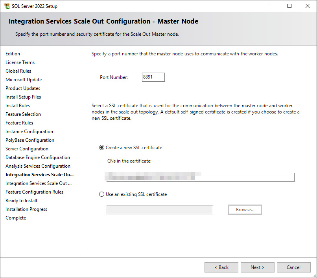
Task: Jump to the Ready to Install step
Action: coord(21,200)
